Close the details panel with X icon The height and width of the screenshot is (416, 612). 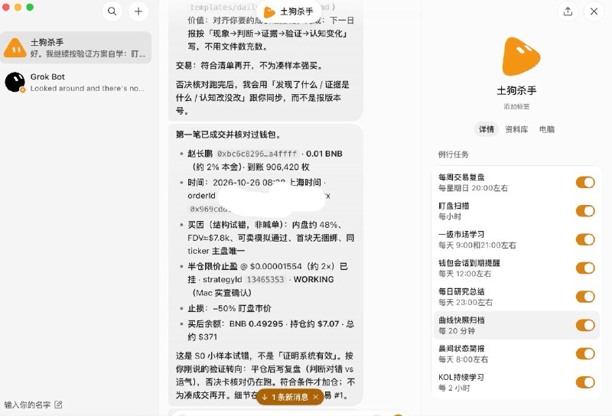point(594,11)
